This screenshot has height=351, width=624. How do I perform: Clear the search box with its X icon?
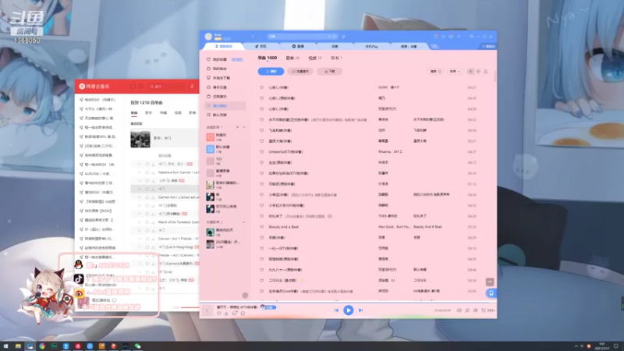329,36
